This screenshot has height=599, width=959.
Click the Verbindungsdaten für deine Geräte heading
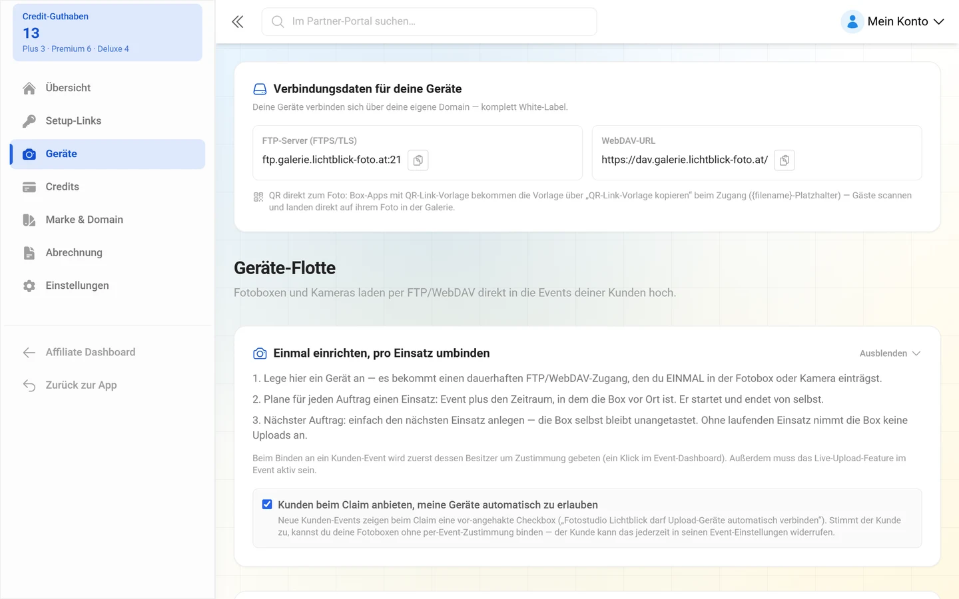[367, 89]
